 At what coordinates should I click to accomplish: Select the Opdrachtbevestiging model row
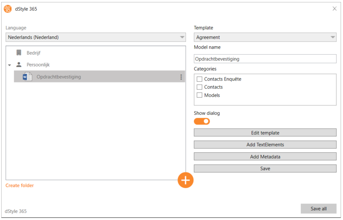pos(99,77)
